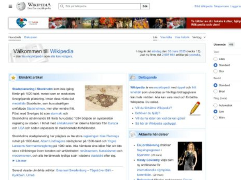
Task: Select the Bred width option
Action: coord(215,91)
